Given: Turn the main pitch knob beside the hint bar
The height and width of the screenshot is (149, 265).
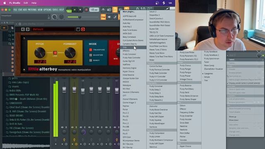Looking at the screenshot, I should [62, 17].
